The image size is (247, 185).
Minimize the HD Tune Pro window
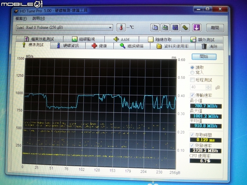pyautogui.click(x=198, y=9)
